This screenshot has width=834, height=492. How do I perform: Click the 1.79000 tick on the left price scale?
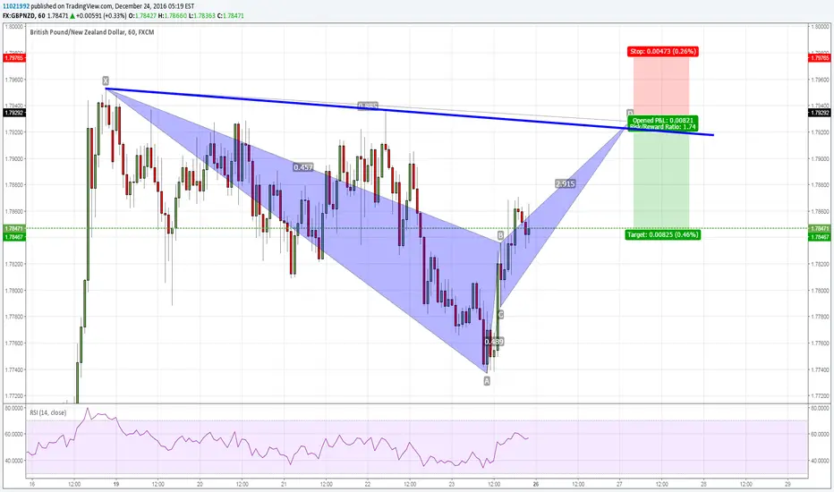13,158
